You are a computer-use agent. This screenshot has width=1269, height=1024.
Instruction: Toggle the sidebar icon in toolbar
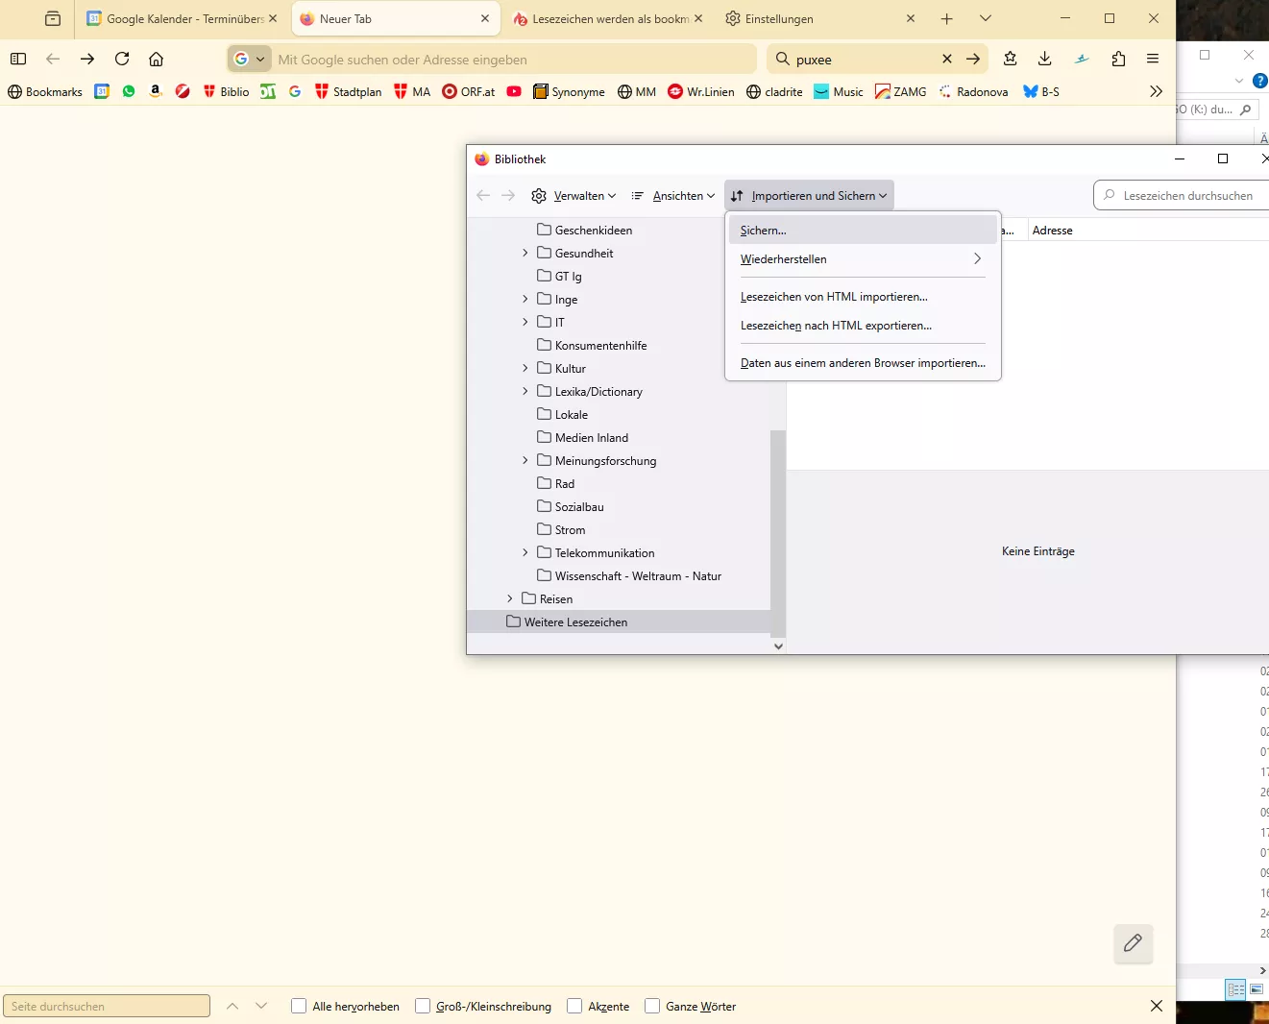[x=18, y=59]
